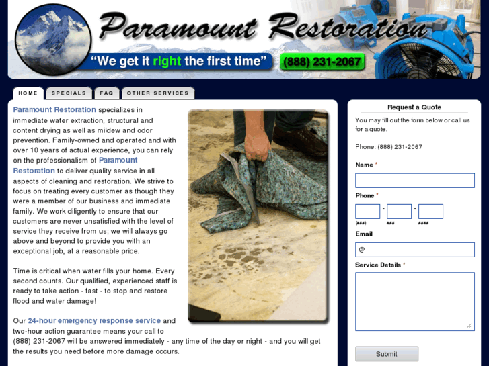Go to OTHER SERVICES tab
This screenshot has height=366, width=489.
tap(158, 93)
